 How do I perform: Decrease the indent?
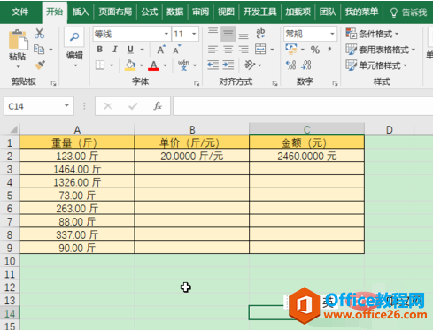pos(213,65)
